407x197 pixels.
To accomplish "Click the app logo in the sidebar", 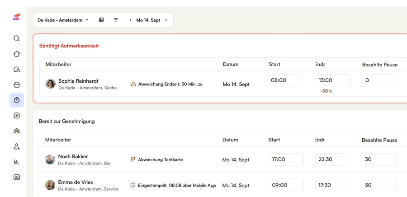I will [17, 17].
